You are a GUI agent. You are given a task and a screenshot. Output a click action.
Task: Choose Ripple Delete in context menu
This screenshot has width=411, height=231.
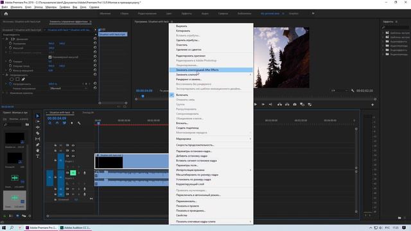click(211, 49)
